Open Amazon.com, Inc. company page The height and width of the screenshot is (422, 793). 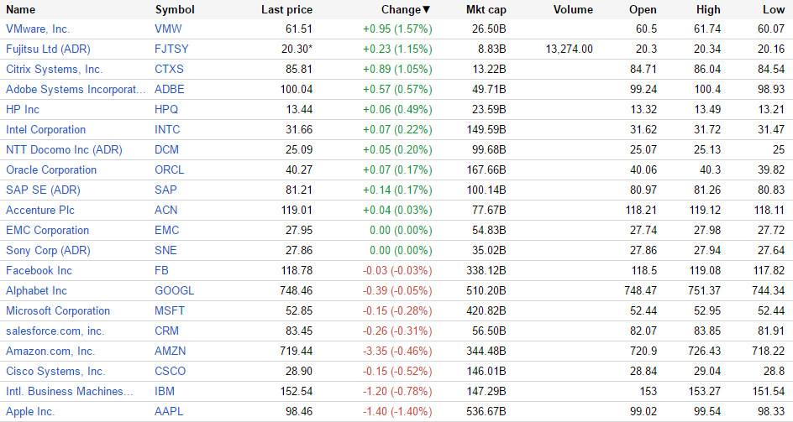(50, 352)
